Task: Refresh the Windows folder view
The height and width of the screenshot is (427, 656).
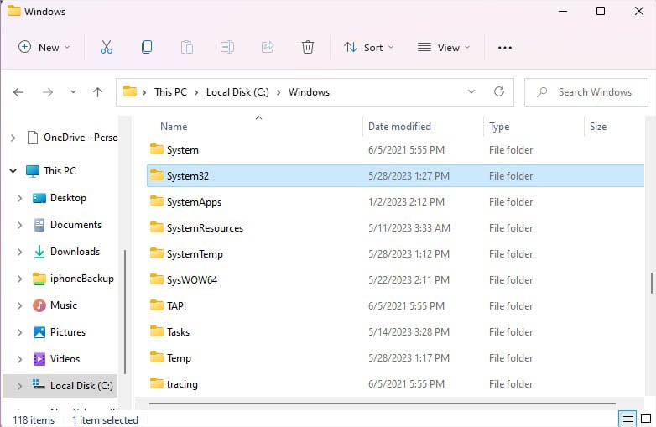Action: (x=498, y=91)
